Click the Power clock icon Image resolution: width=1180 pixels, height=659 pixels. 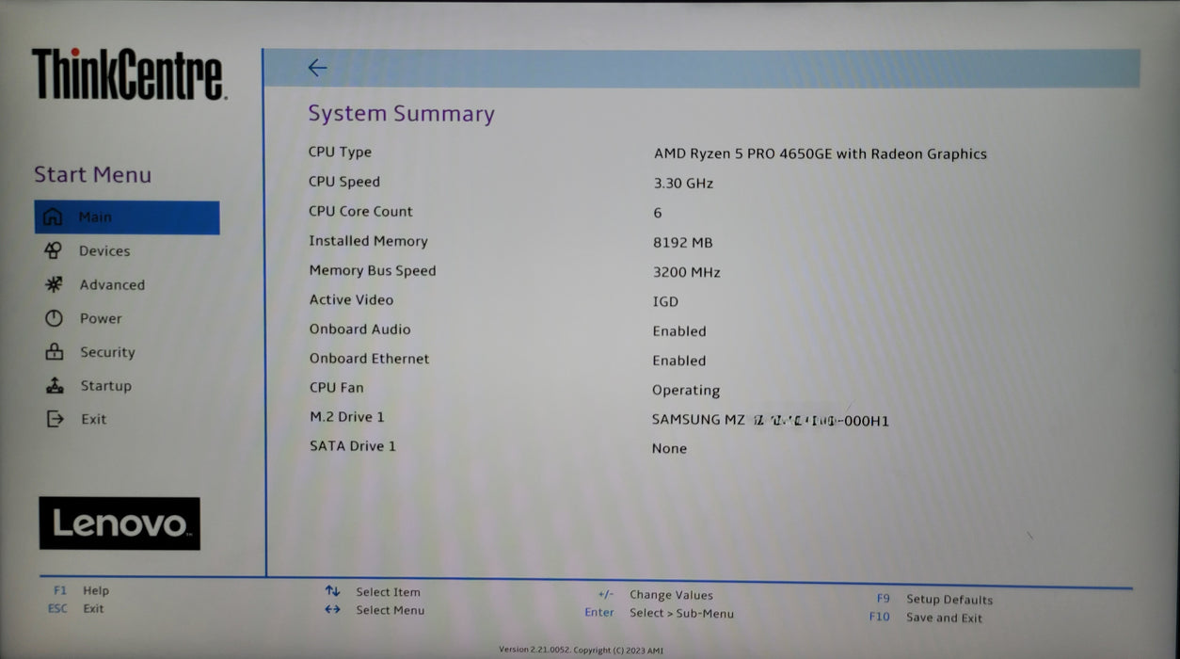54,318
